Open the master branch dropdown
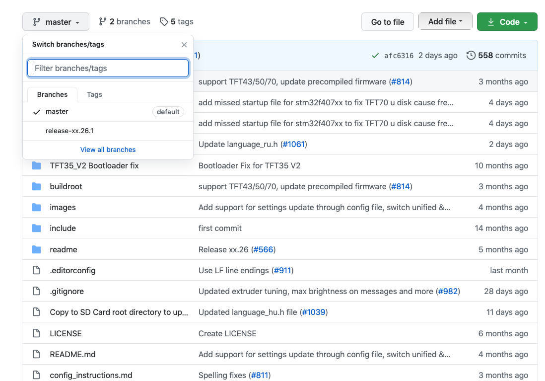This screenshot has width=545, height=381. point(56,22)
